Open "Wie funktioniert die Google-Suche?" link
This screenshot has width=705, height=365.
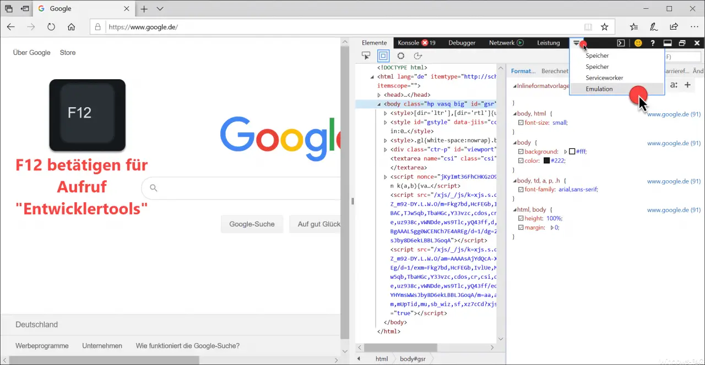[x=188, y=346]
